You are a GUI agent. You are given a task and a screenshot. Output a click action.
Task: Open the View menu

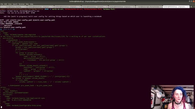tap(10, 4)
